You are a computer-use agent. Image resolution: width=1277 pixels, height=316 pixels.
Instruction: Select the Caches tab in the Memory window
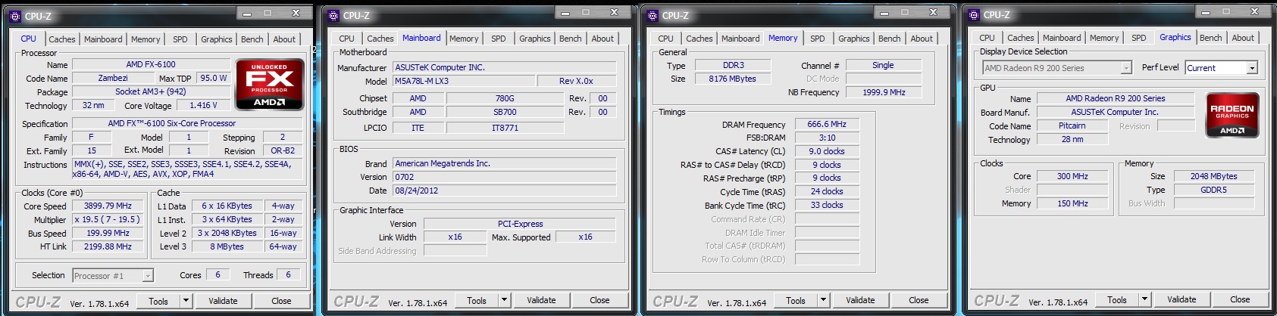click(x=700, y=39)
